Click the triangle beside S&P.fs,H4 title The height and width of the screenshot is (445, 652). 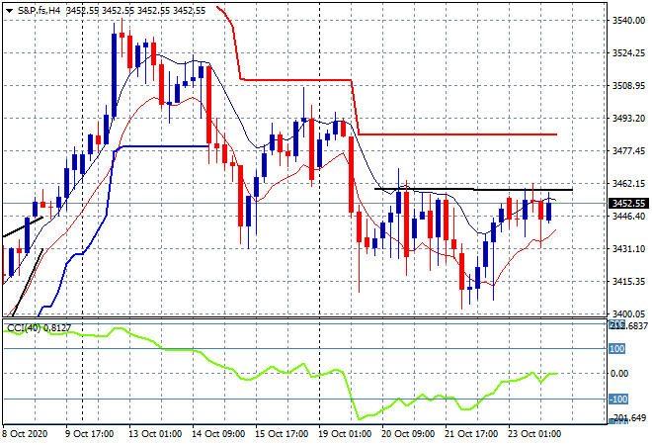pos(9,11)
